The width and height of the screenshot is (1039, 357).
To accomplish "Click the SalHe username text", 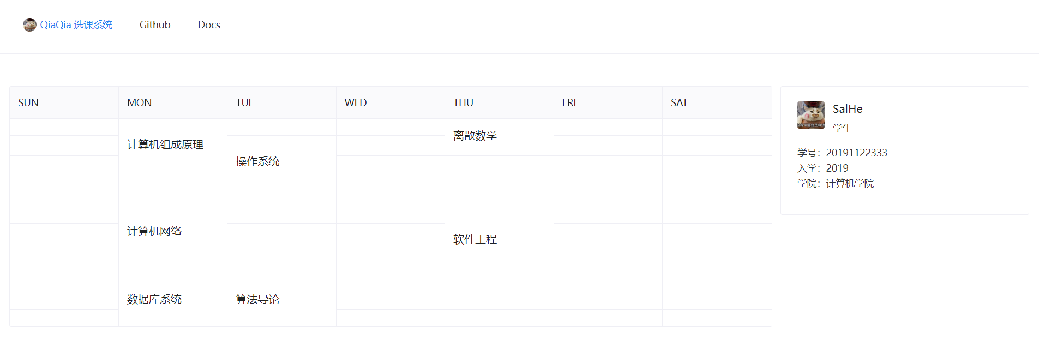I will click(848, 109).
